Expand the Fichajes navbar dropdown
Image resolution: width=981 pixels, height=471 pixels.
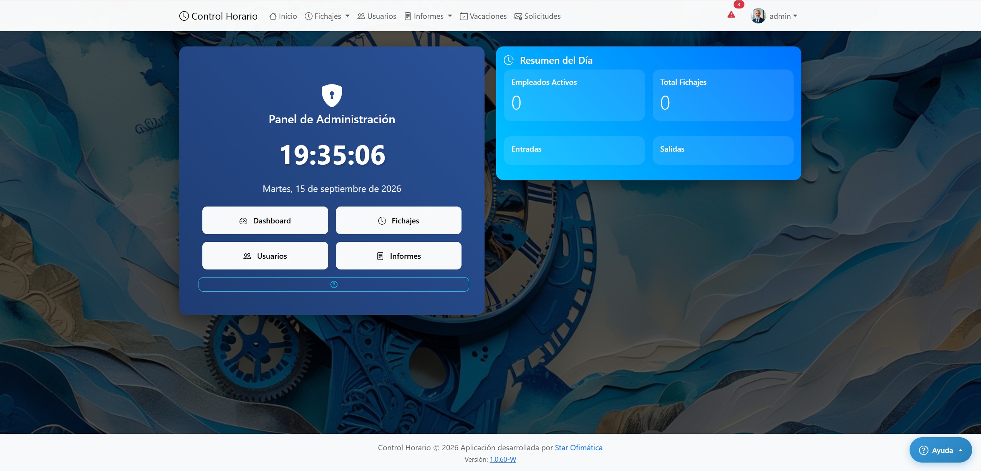327,16
